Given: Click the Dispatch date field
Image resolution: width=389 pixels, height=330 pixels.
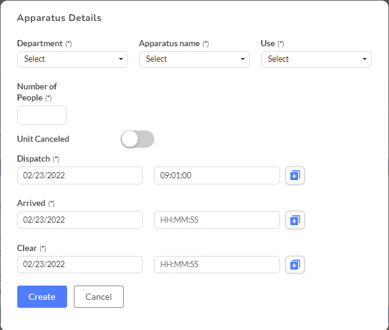Looking at the screenshot, I should pyautogui.click(x=80, y=176).
